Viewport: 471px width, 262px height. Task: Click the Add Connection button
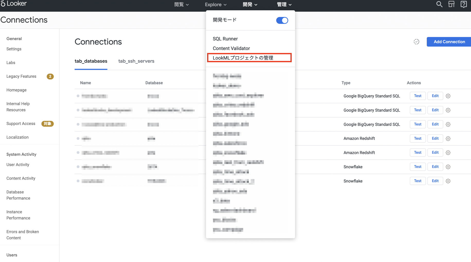[449, 42]
